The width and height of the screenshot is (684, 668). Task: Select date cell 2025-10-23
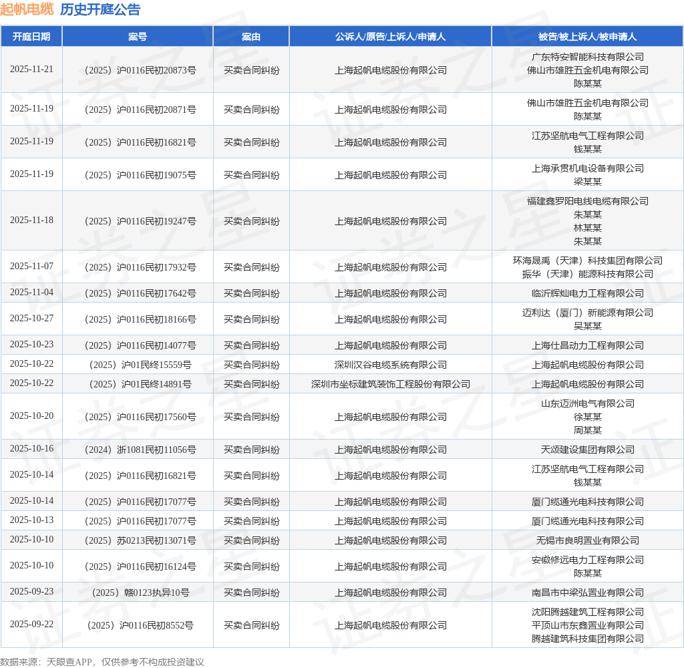[x=31, y=344]
